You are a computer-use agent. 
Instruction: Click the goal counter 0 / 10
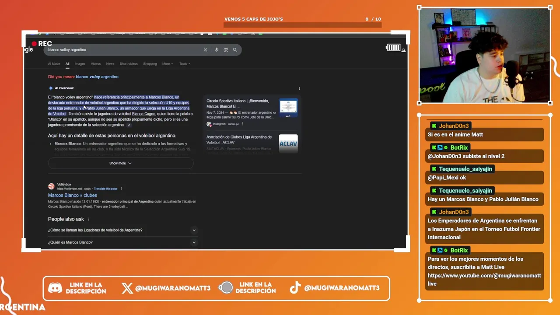pos(373,19)
